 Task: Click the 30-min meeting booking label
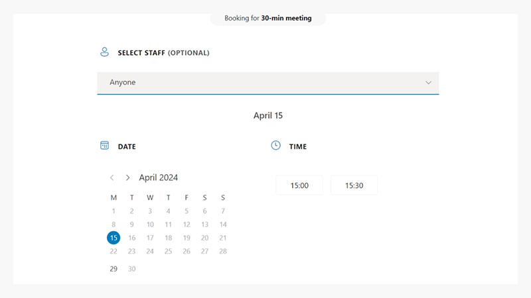267,19
